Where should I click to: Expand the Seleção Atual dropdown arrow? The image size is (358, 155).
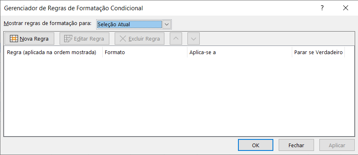pos(167,24)
